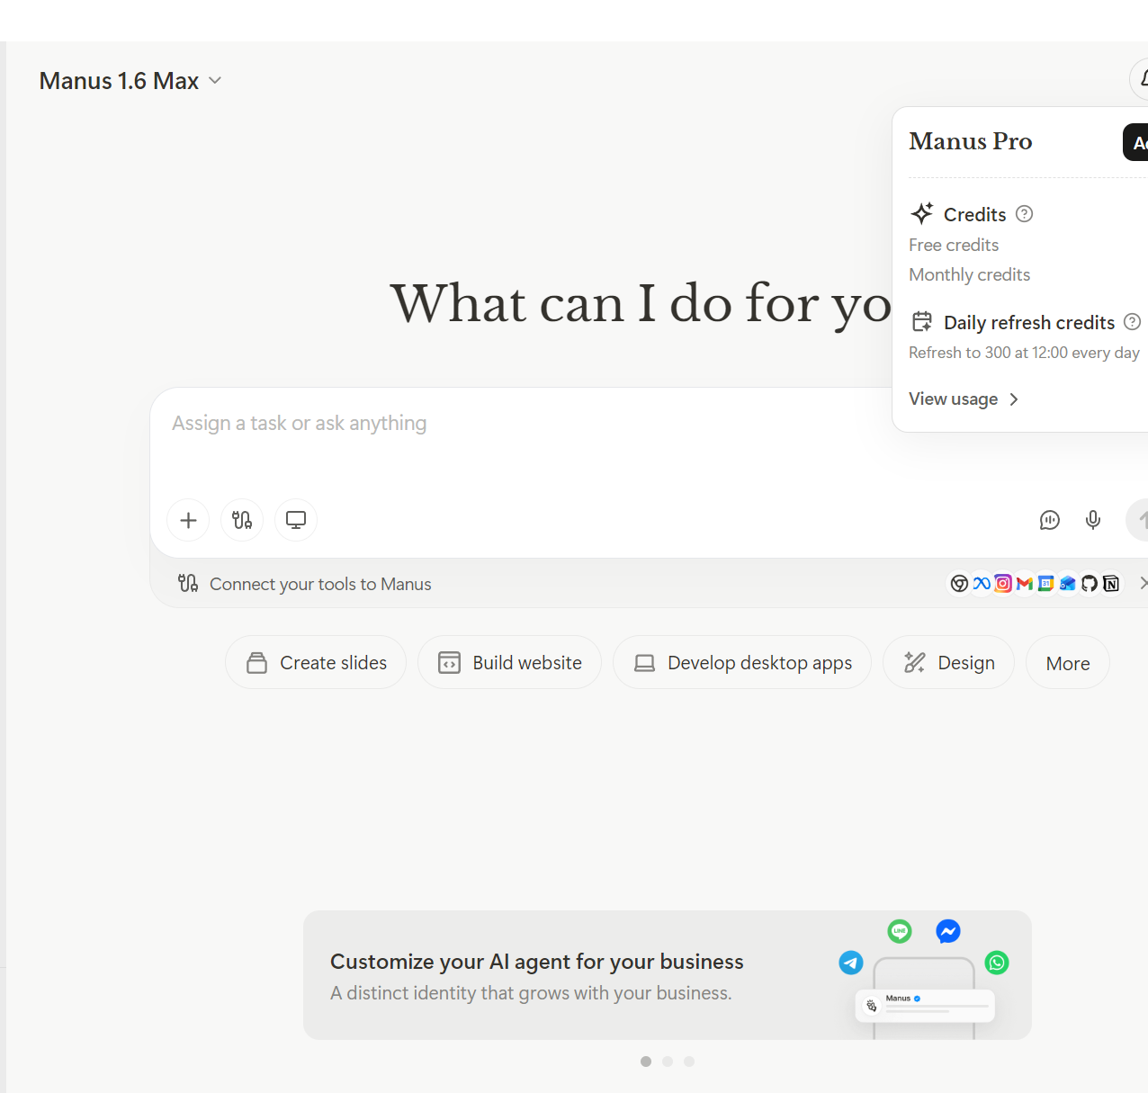Open Connect your tools to Manus
The height and width of the screenshot is (1093, 1148).
pyautogui.click(x=320, y=584)
